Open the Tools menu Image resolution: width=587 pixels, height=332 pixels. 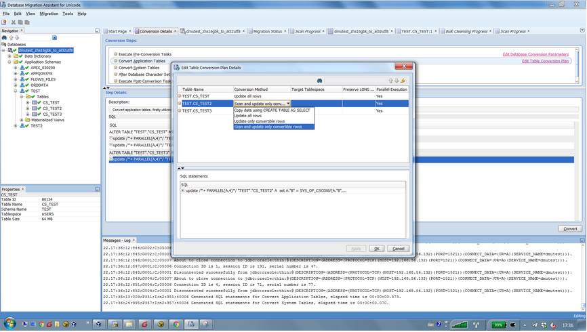[68, 14]
